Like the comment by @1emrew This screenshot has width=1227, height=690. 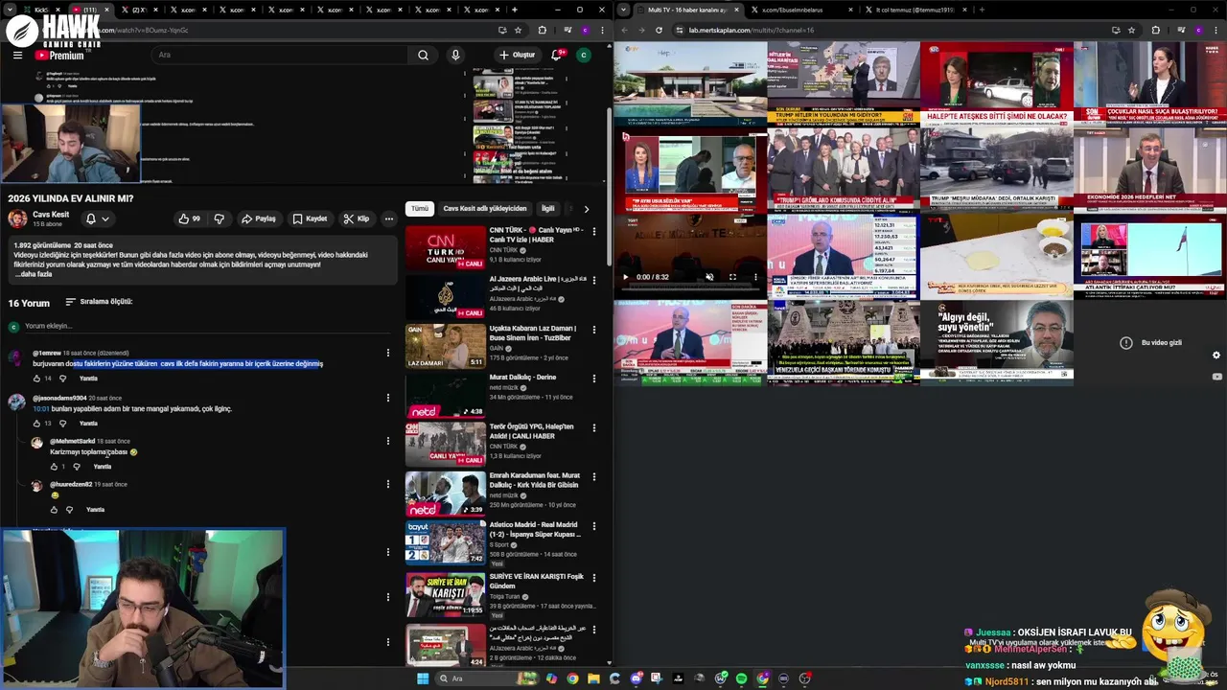[35, 379]
